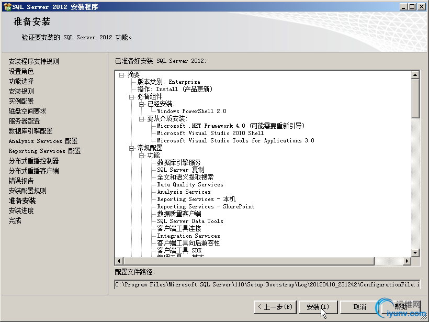Click 分布式重播控制器 sidebar step
429x322 pixels.
[33, 161]
